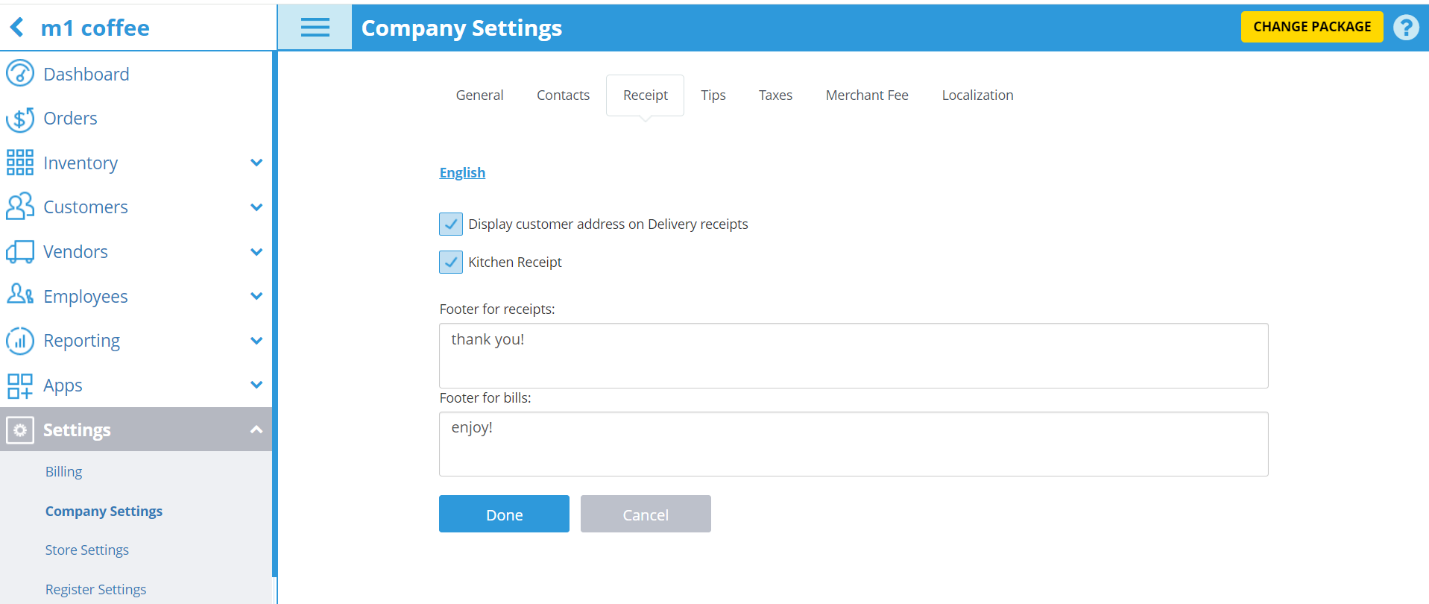The width and height of the screenshot is (1429, 604).
Task: Open the Tips tab
Action: tap(713, 95)
